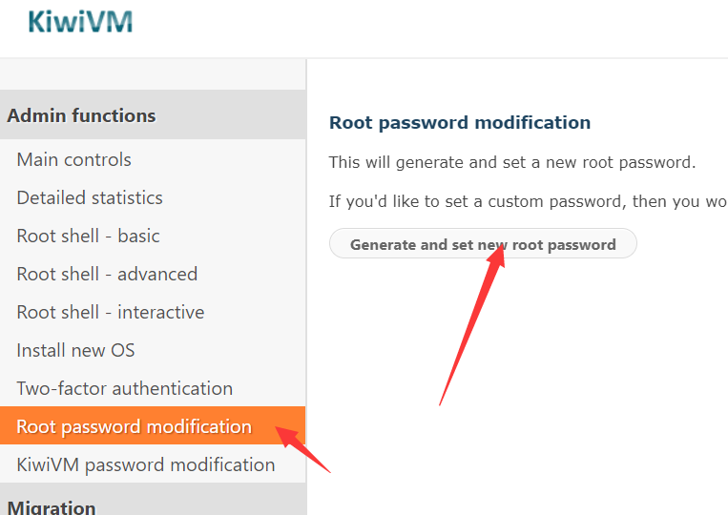Select Root shell - advanced
This screenshot has height=515, width=728.
tap(107, 274)
